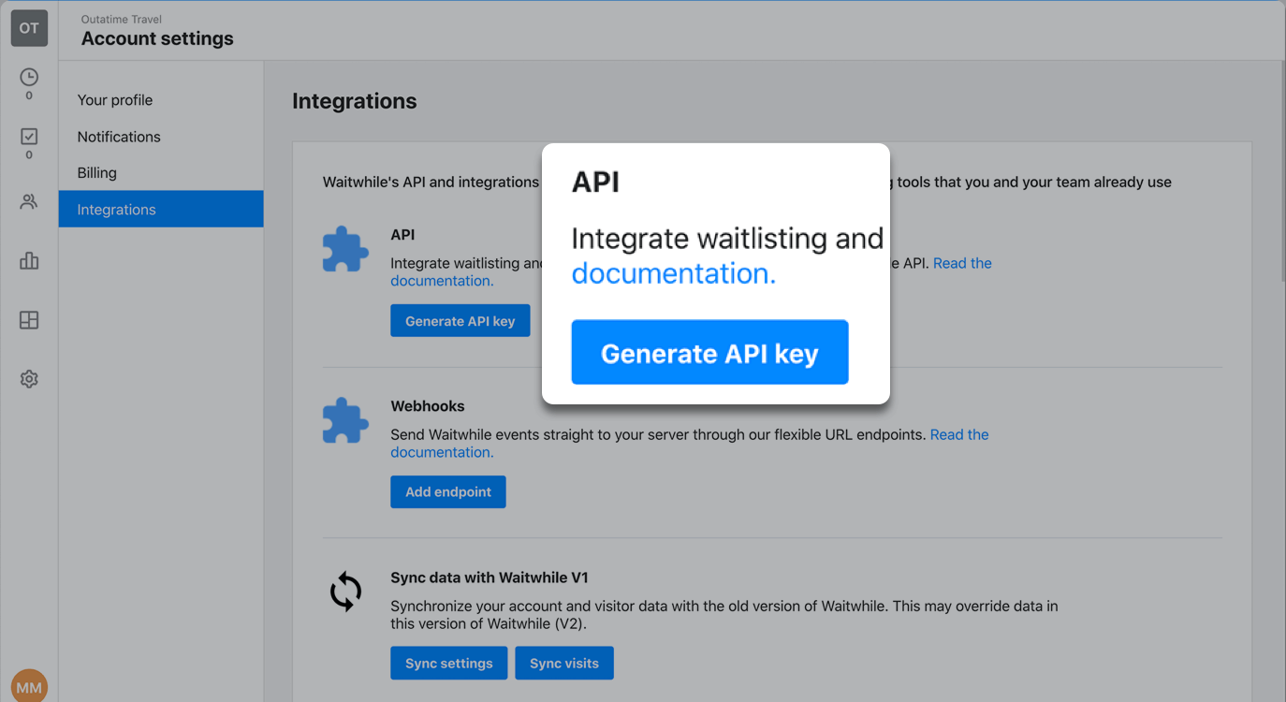Viewport: 1286px width, 702px height.
Task: Open the waitlist clock icon
Action: [x=29, y=78]
